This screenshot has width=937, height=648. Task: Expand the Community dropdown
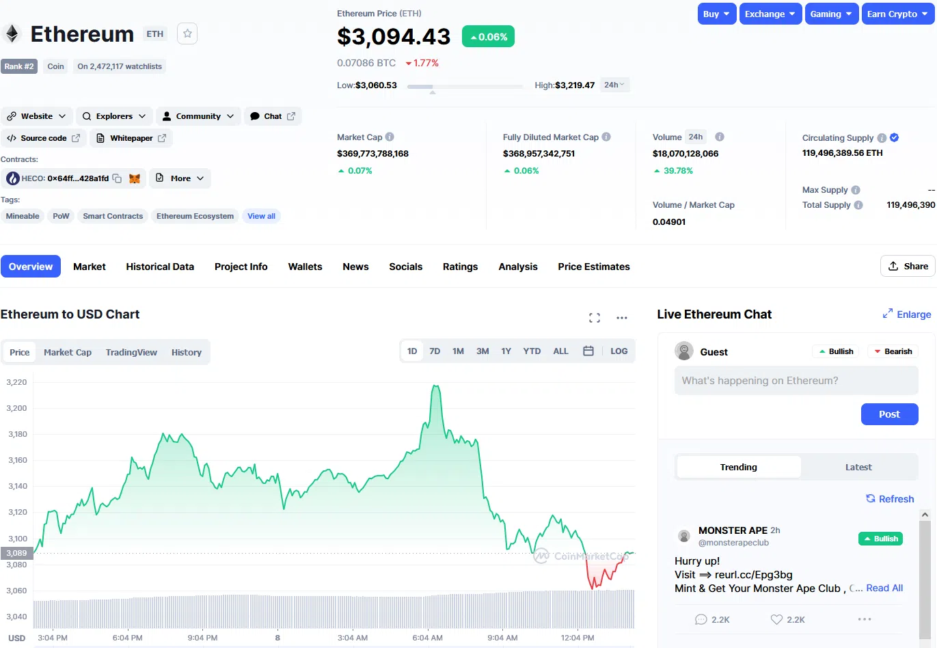pyautogui.click(x=198, y=116)
